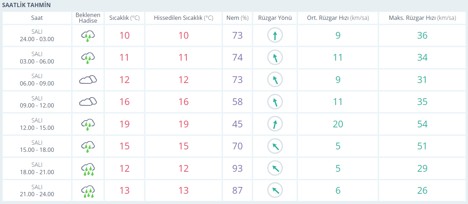Click the heavy rain icon for 18.00 - 21.00

[88, 169]
